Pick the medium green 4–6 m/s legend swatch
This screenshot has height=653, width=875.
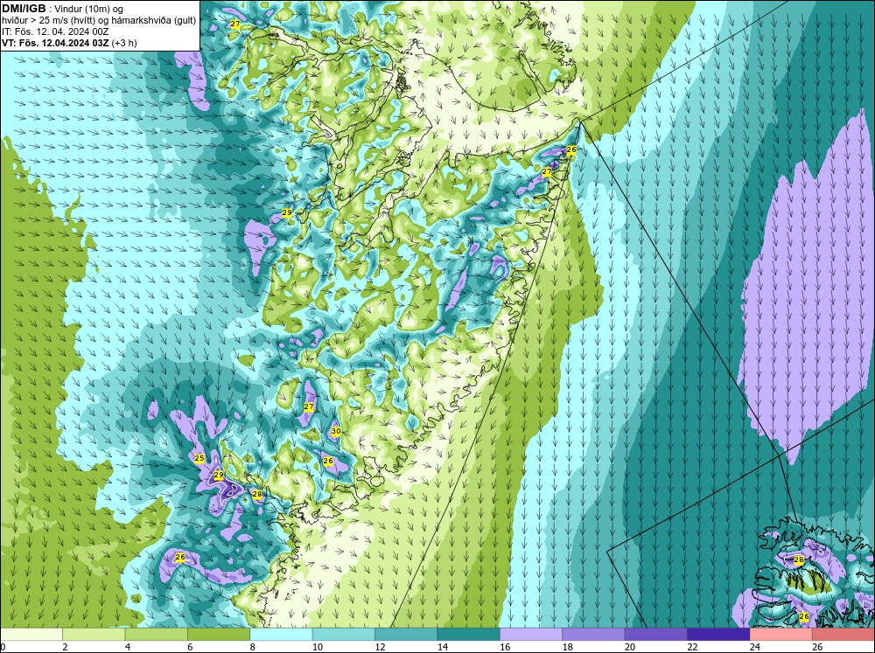click(x=157, y=634)
